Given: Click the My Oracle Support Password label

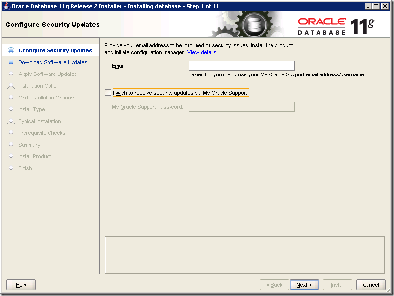Looking at the screenshot, I should pos(148,107).
